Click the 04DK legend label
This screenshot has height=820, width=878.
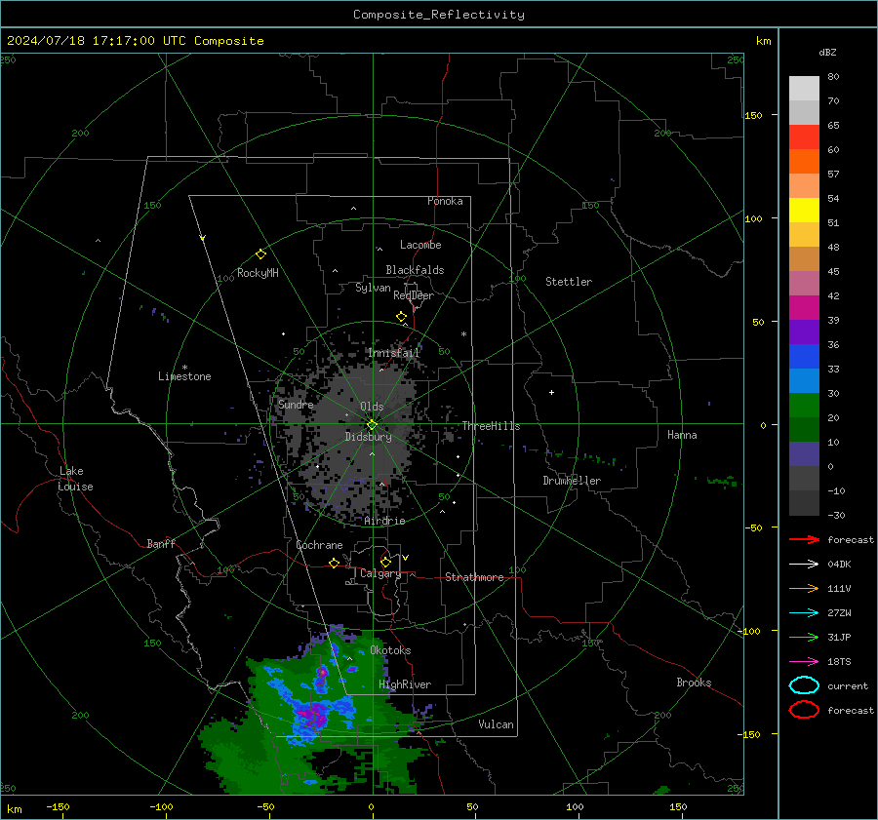[x=839, y=565]
